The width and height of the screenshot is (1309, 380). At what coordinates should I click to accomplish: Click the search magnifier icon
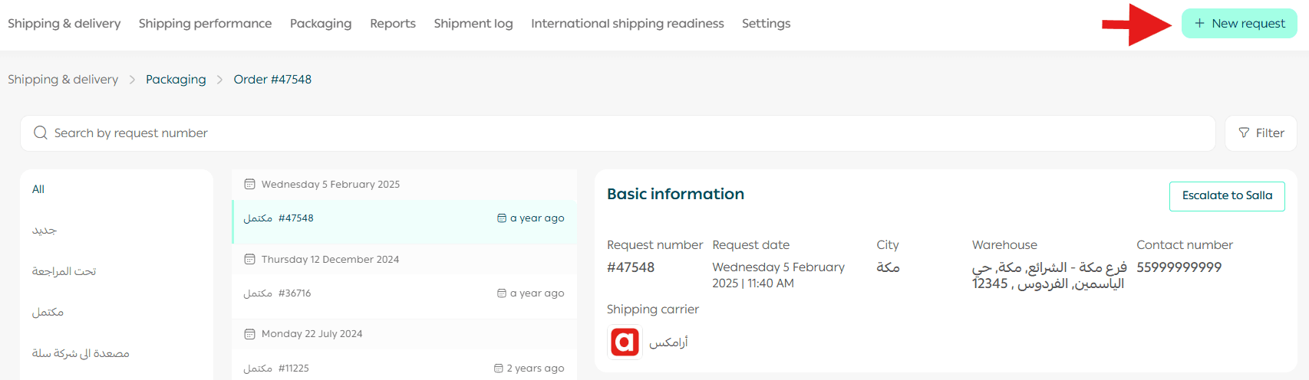41,133
